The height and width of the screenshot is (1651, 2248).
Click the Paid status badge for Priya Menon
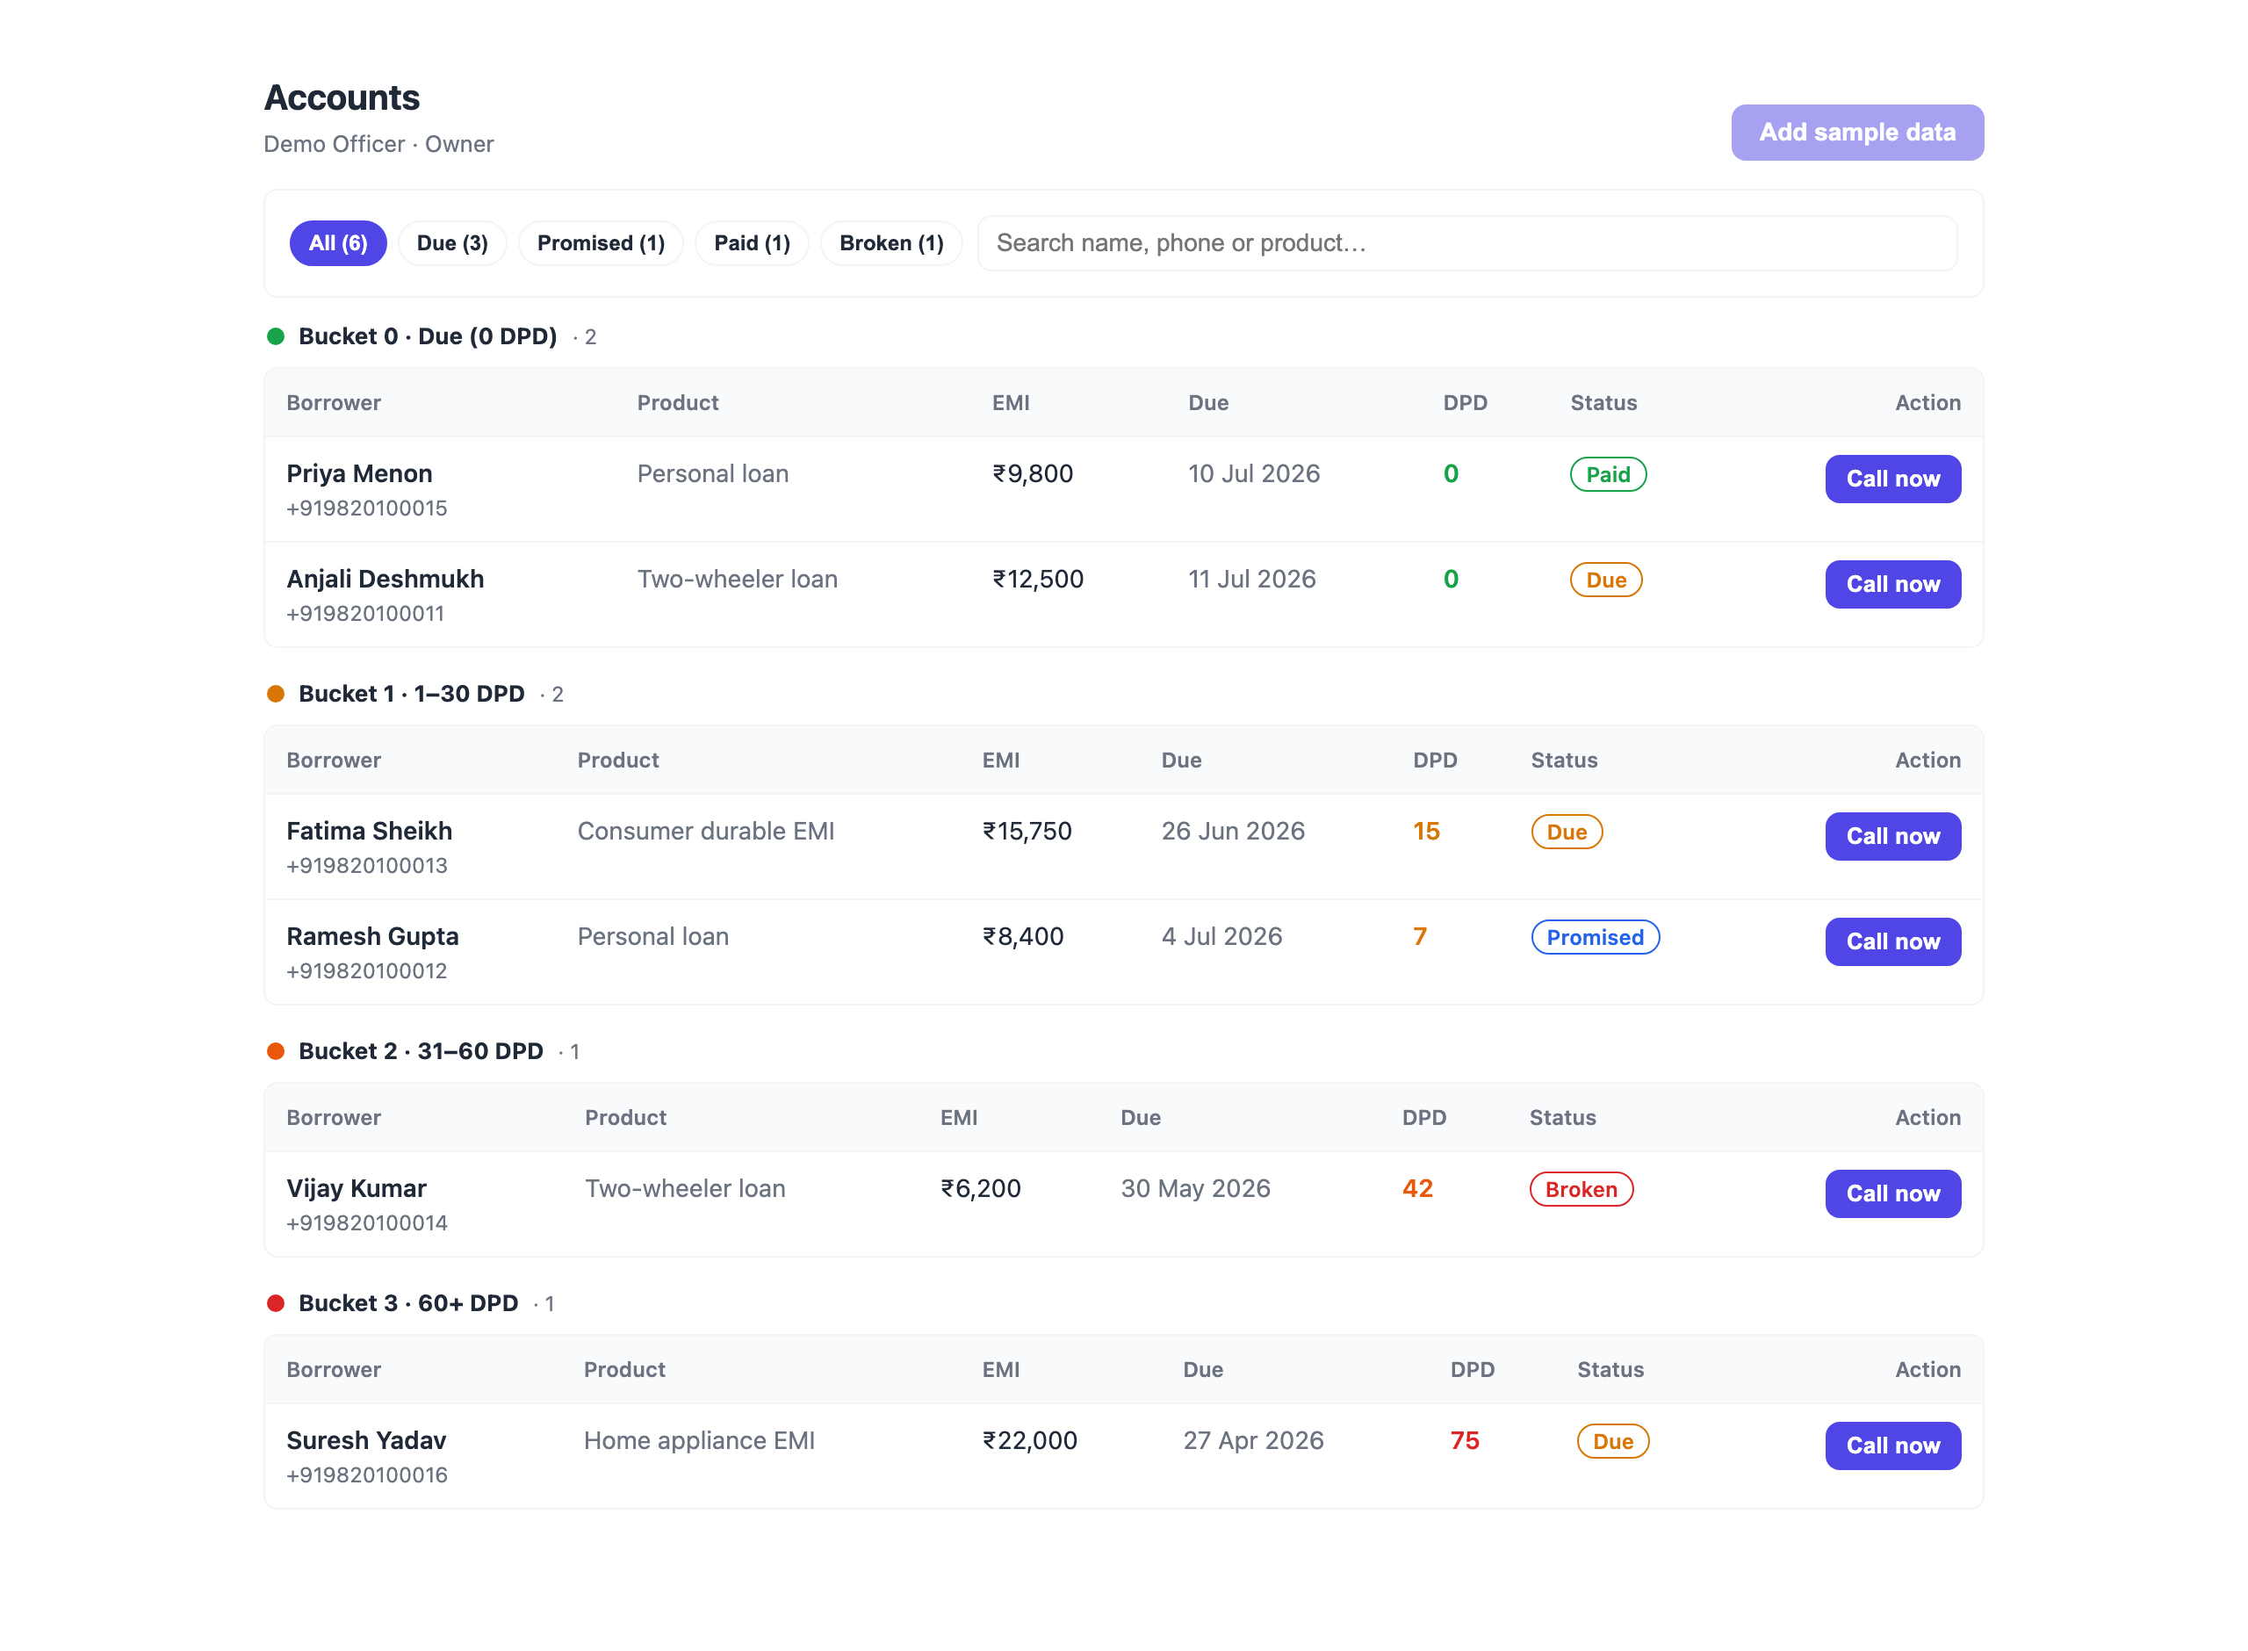(1608, 475)
